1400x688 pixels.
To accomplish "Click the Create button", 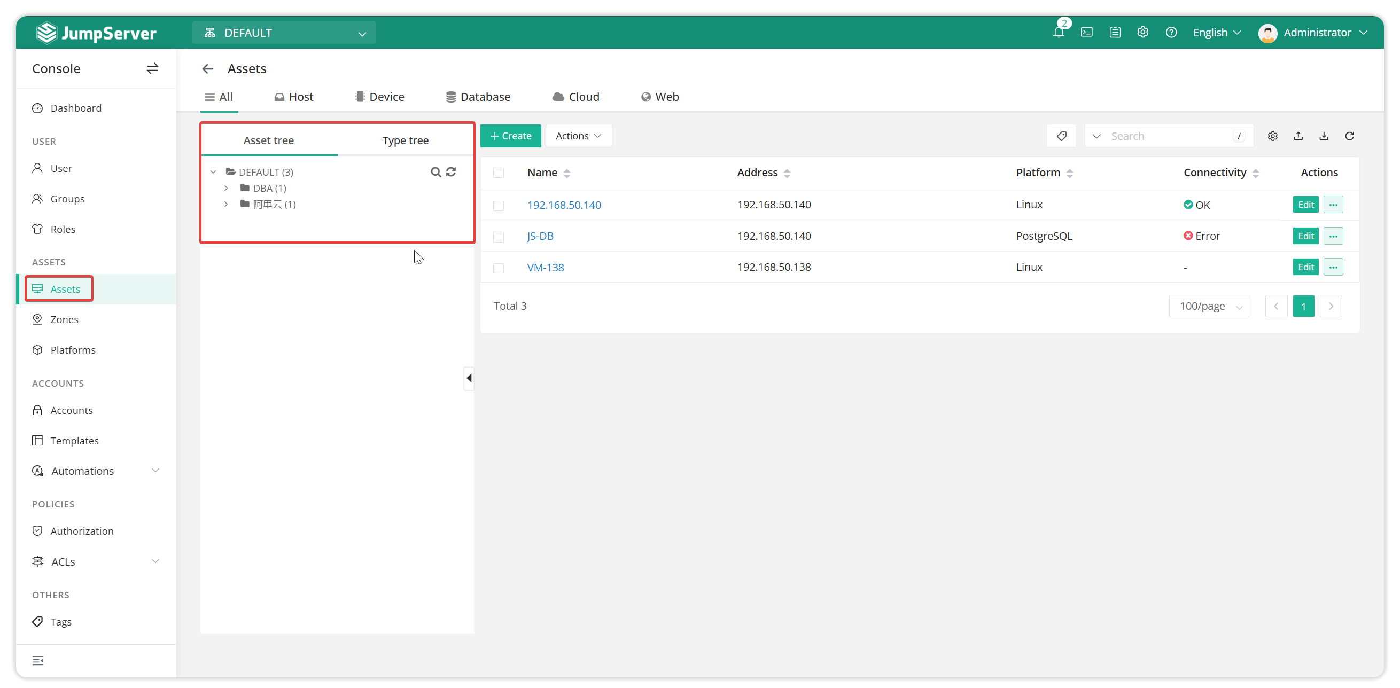I will 510,136.
